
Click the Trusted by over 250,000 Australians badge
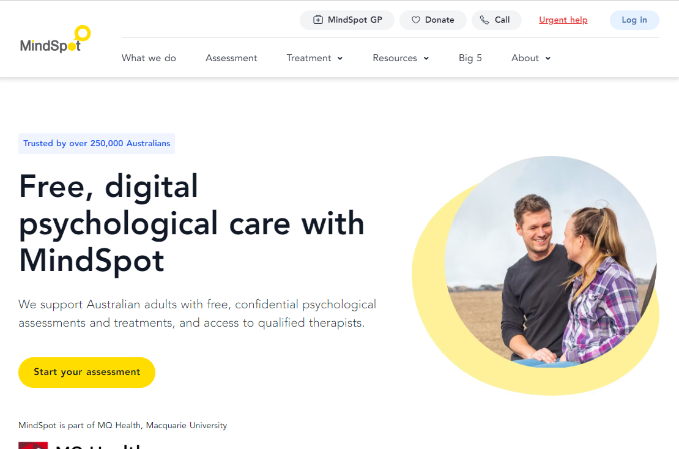(x=97, y=144)
